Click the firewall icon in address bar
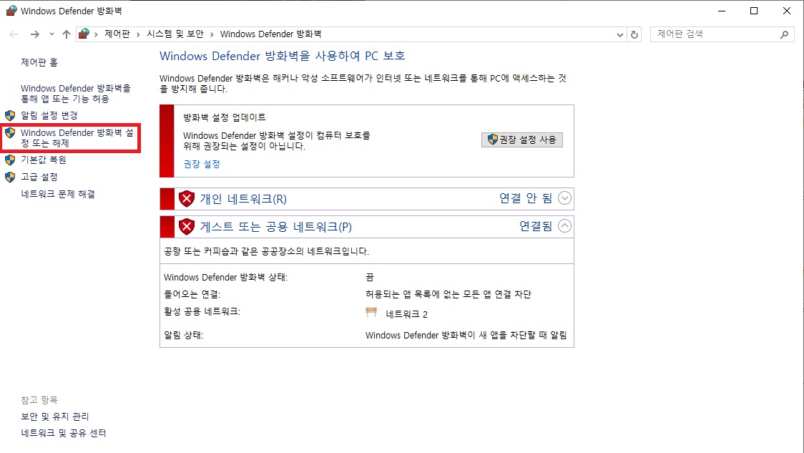The image size is (804, 453). 84,34
